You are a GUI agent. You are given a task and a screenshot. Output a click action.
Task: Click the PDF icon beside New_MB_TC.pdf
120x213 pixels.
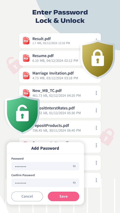[26, 93]
